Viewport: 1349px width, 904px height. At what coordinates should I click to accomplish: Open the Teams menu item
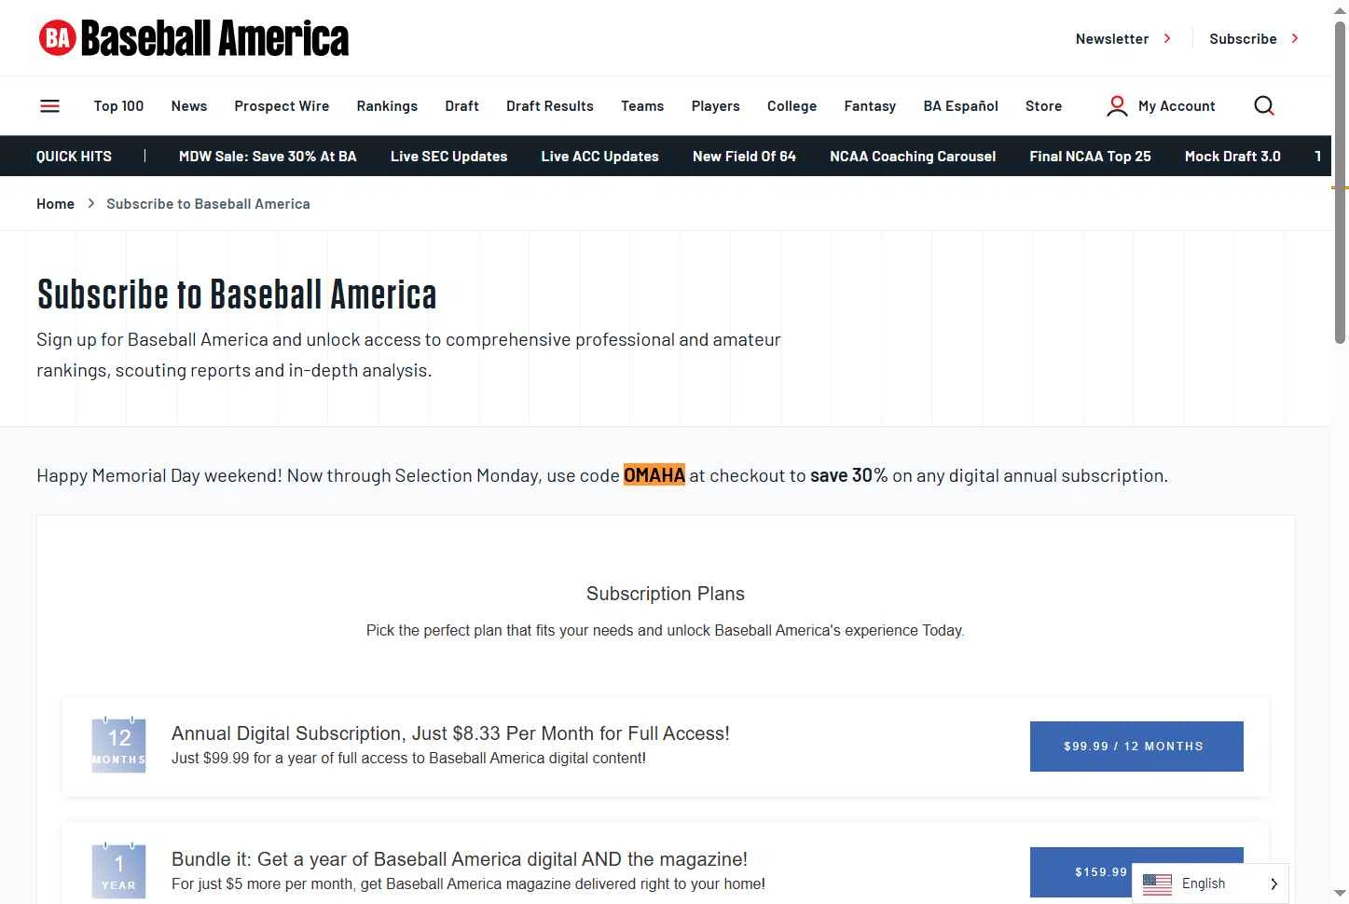pos(642,106)
